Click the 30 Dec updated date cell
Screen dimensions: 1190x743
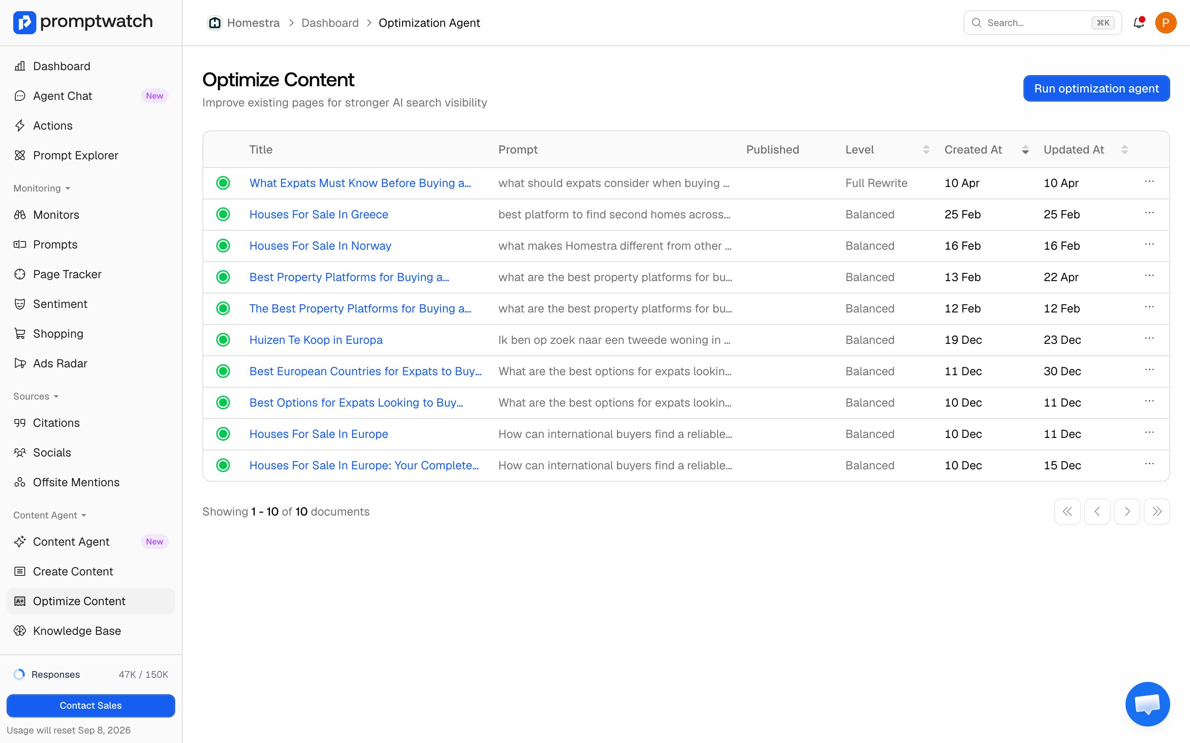(1062, 371)
